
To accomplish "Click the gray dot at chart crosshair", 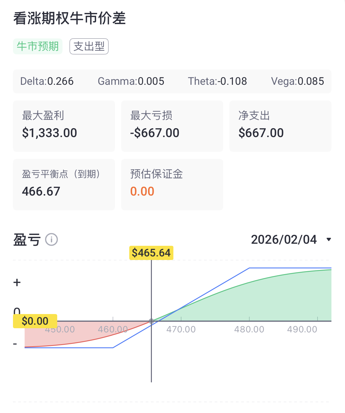I will coord(151,321).
